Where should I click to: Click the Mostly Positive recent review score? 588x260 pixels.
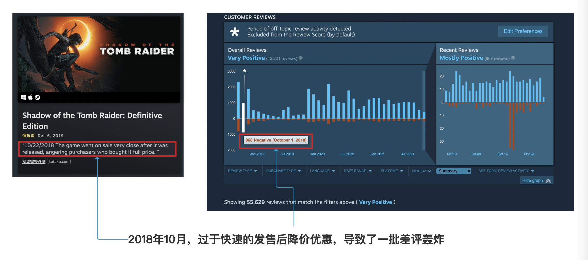coord(461,58)
